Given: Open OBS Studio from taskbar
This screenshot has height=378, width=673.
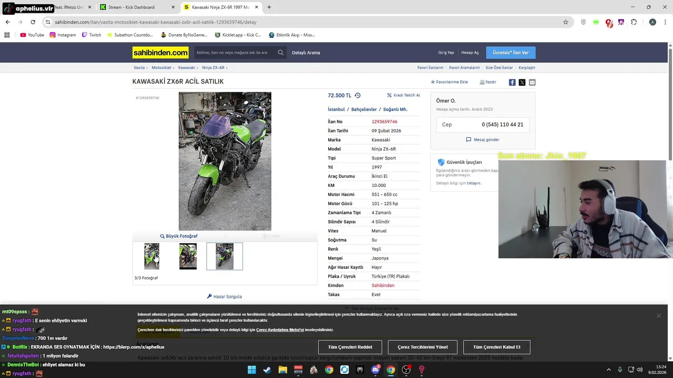Looking at the screenshot, I should tap(406, 370).
